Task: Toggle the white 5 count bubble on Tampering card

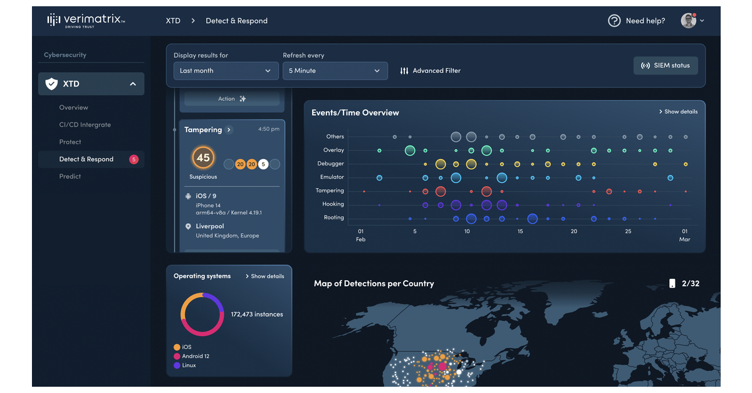Action: 263,164
